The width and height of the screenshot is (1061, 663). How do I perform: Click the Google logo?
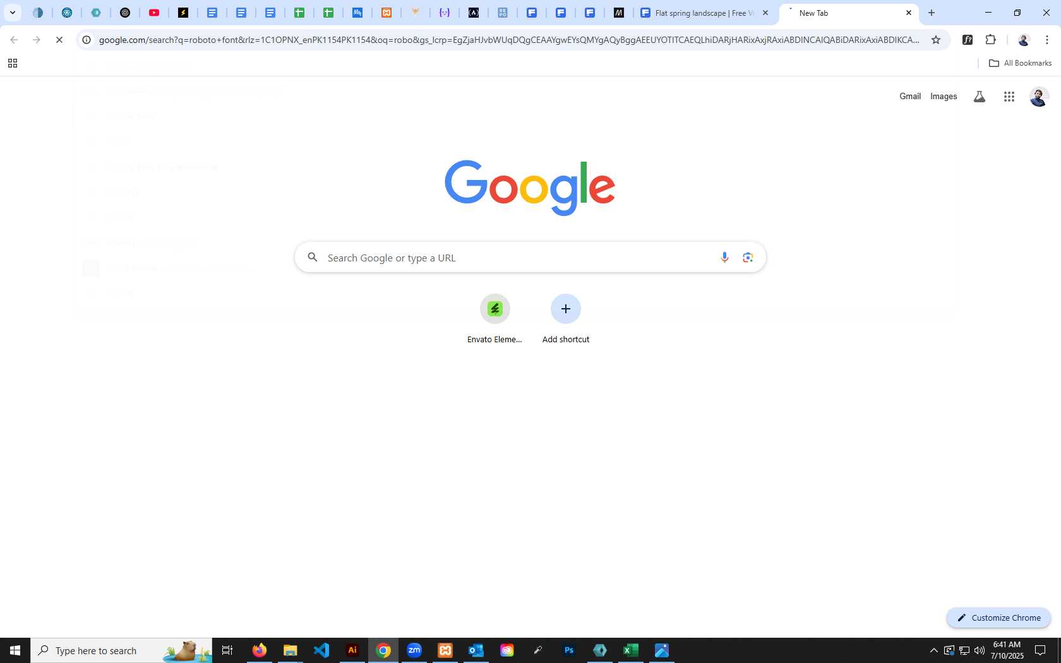click(x=530, y=187)
